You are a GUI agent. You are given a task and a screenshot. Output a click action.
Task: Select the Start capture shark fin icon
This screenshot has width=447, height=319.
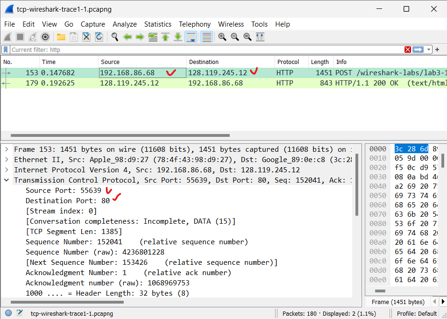[x=7, y=37]
